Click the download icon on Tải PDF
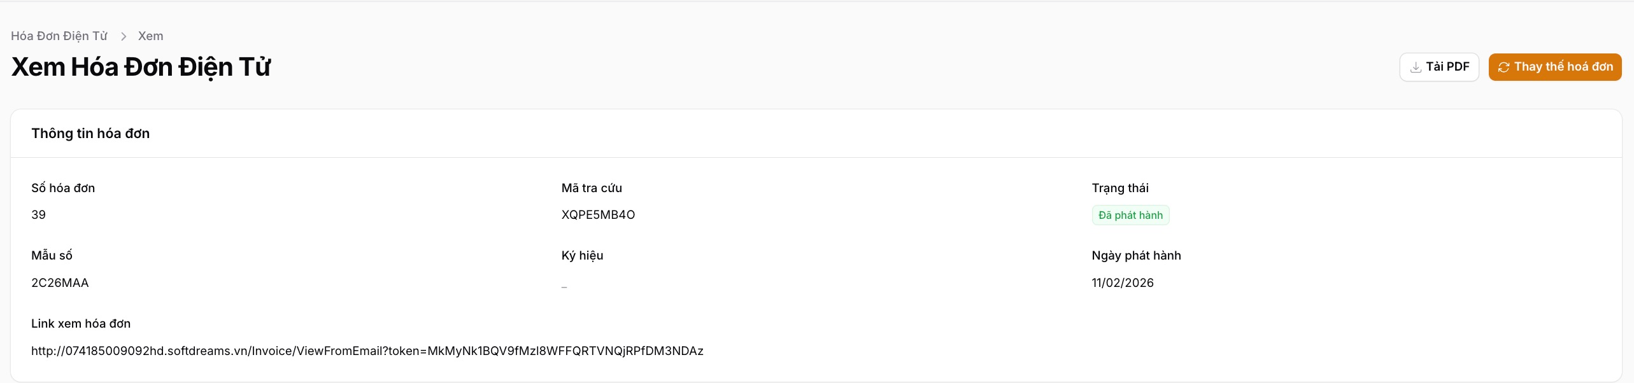This screenshot has height=383, width=1634. pos(1416,67)
